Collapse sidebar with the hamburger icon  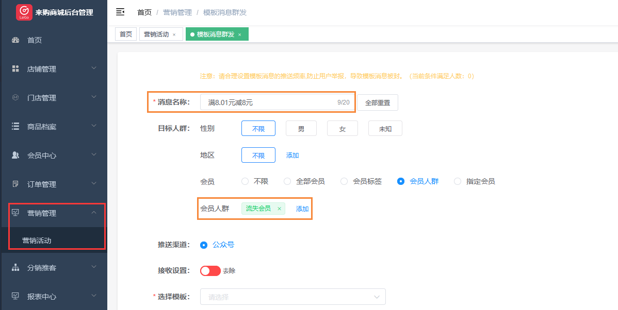(120, 12)
